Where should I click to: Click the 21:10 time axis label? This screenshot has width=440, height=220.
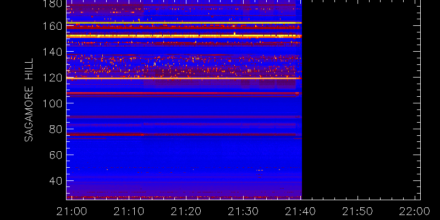click(128, 211)
